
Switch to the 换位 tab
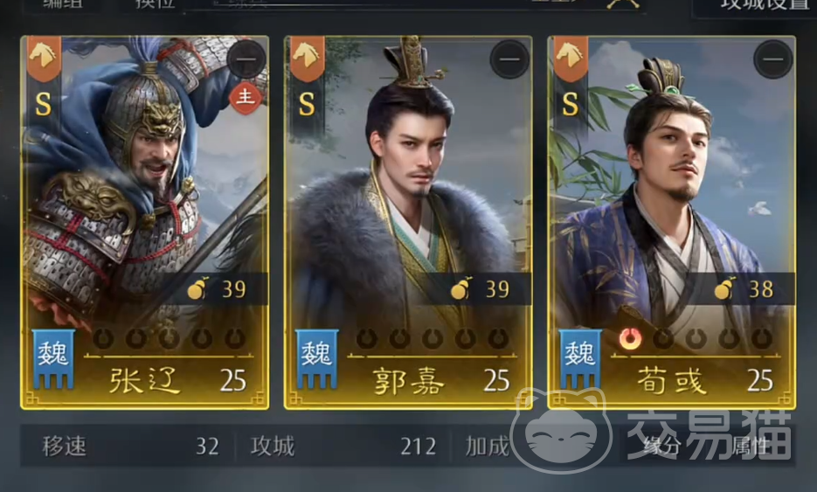point(155,3)
